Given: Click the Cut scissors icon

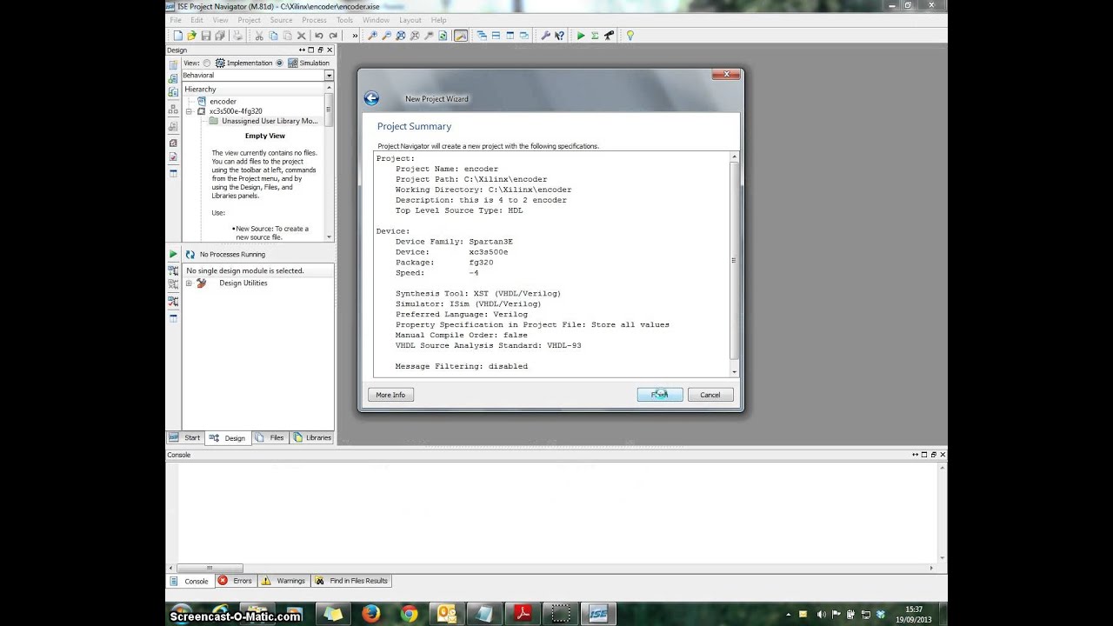Looking at the screenshot, I should point(259,36).
